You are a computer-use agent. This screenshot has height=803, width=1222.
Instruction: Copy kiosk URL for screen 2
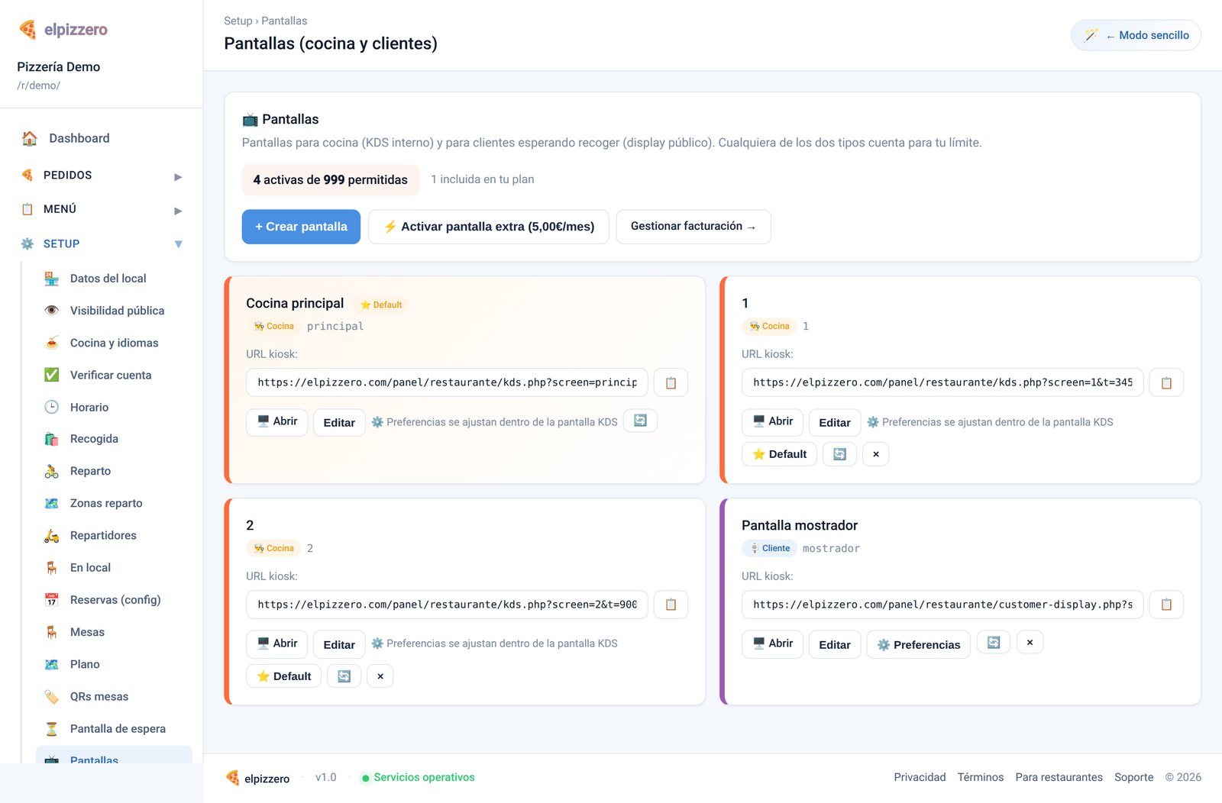point(671,605)
